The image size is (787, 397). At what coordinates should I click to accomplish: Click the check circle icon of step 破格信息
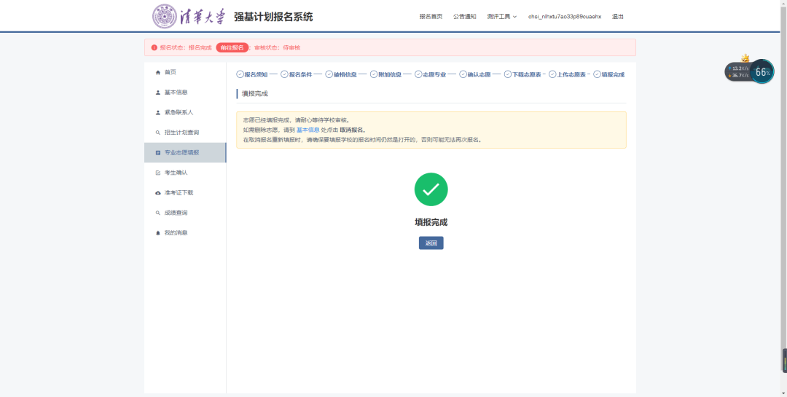point(329,74)
